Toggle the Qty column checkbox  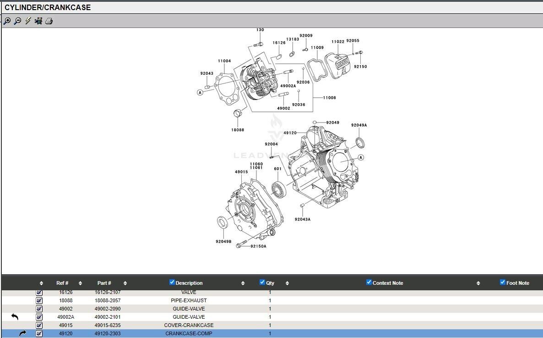(262, 283)
